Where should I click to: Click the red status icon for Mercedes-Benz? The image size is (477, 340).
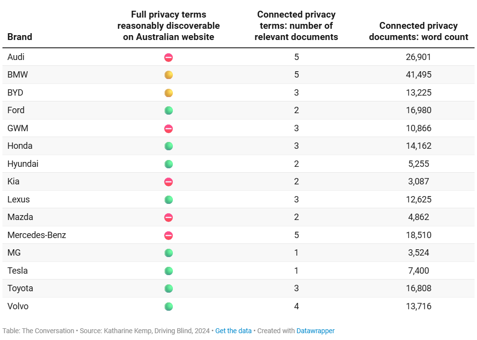pos(168,236)
